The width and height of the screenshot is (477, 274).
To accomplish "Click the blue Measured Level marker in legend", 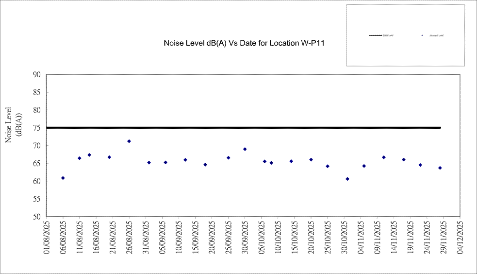I will [422, 35].
